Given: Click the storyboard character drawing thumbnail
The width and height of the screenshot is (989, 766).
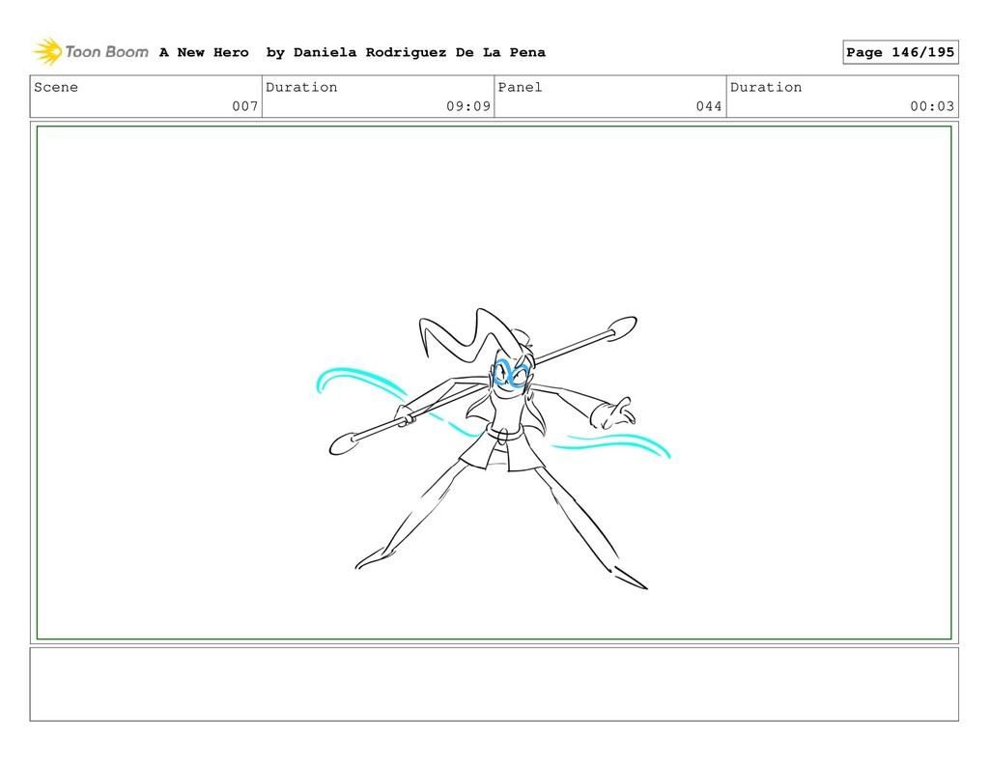Looking at the screenshot, I should [x=494, y=448].
